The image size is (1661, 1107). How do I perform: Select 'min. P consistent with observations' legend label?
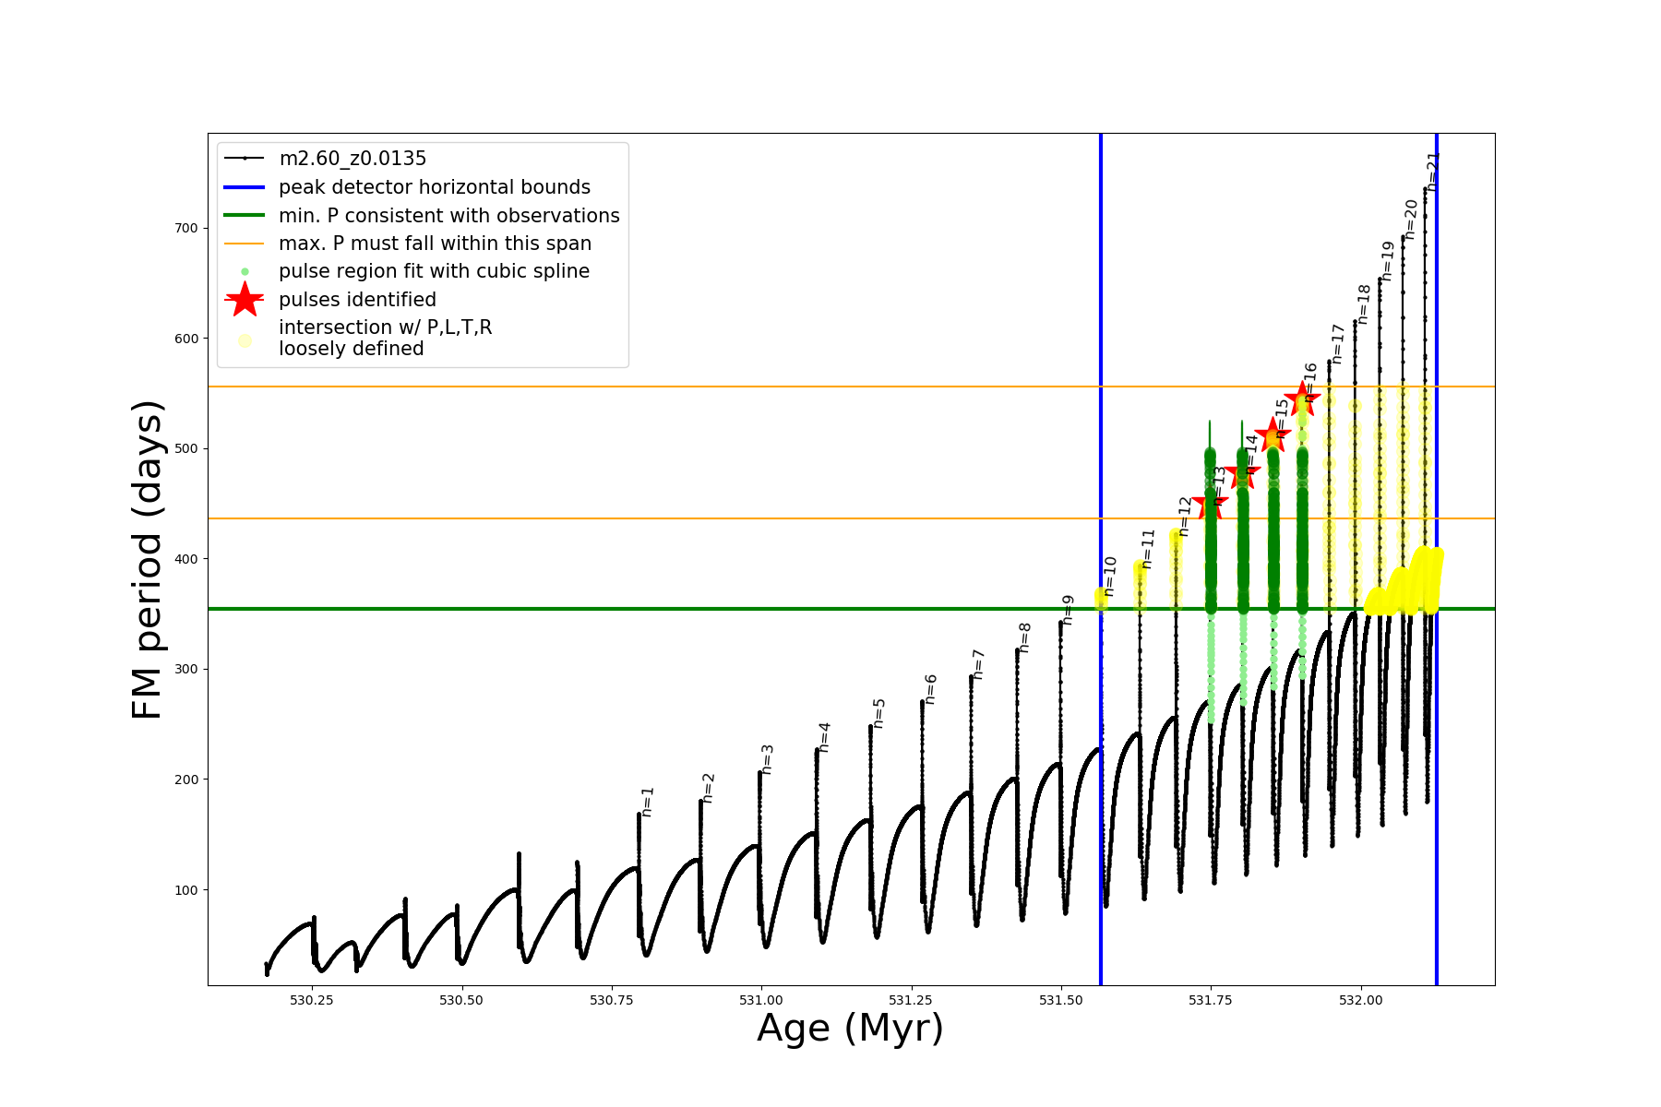pyautogui.click(x=449, y=216)
